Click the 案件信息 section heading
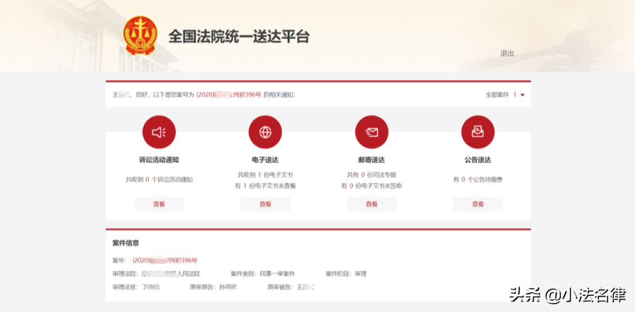This screenshot has height=312, width=635. (x=126, y=243)
